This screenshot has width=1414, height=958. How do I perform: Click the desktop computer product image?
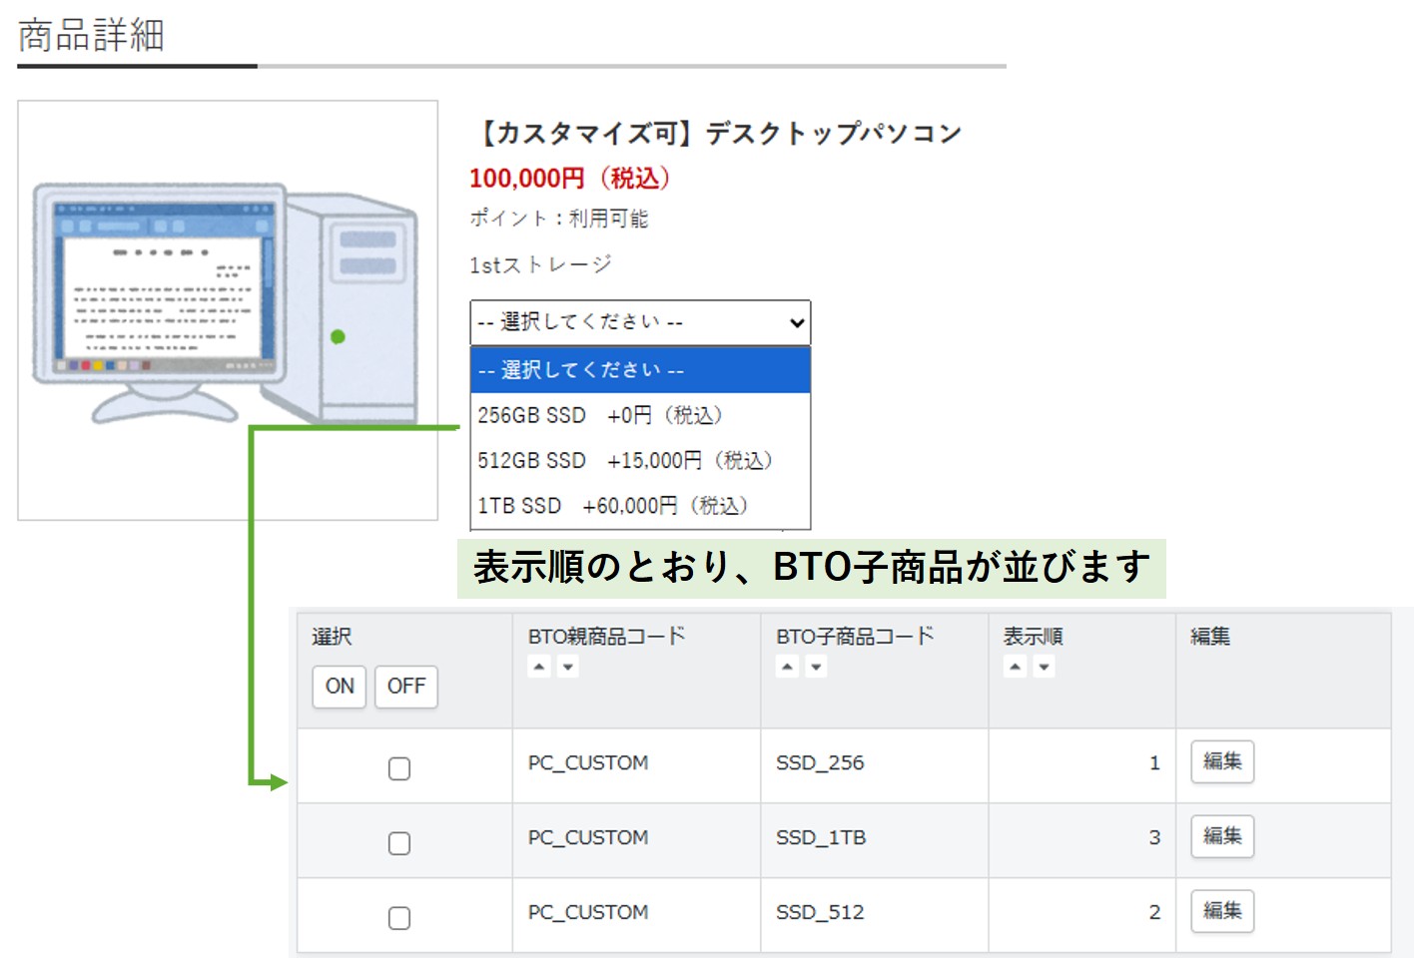point(228,309)
